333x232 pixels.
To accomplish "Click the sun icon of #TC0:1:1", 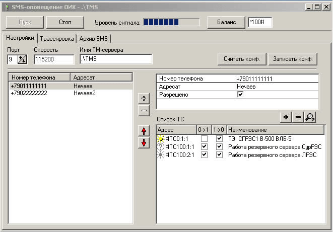I will point(161,139).
